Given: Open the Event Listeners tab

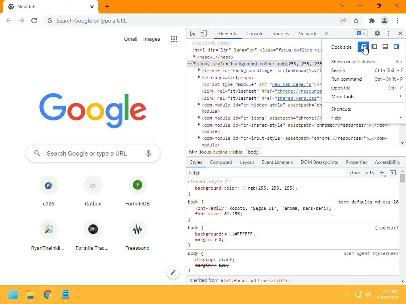Looking at the screenshot, I should 277,162.
